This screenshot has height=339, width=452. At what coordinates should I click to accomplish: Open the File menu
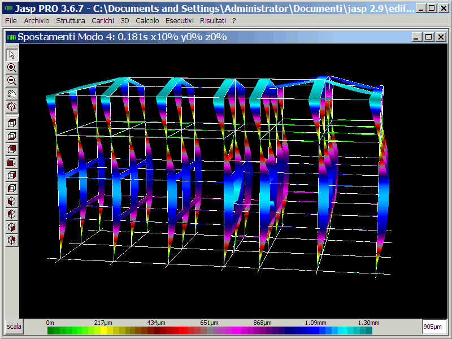click(x=11, y=20)
